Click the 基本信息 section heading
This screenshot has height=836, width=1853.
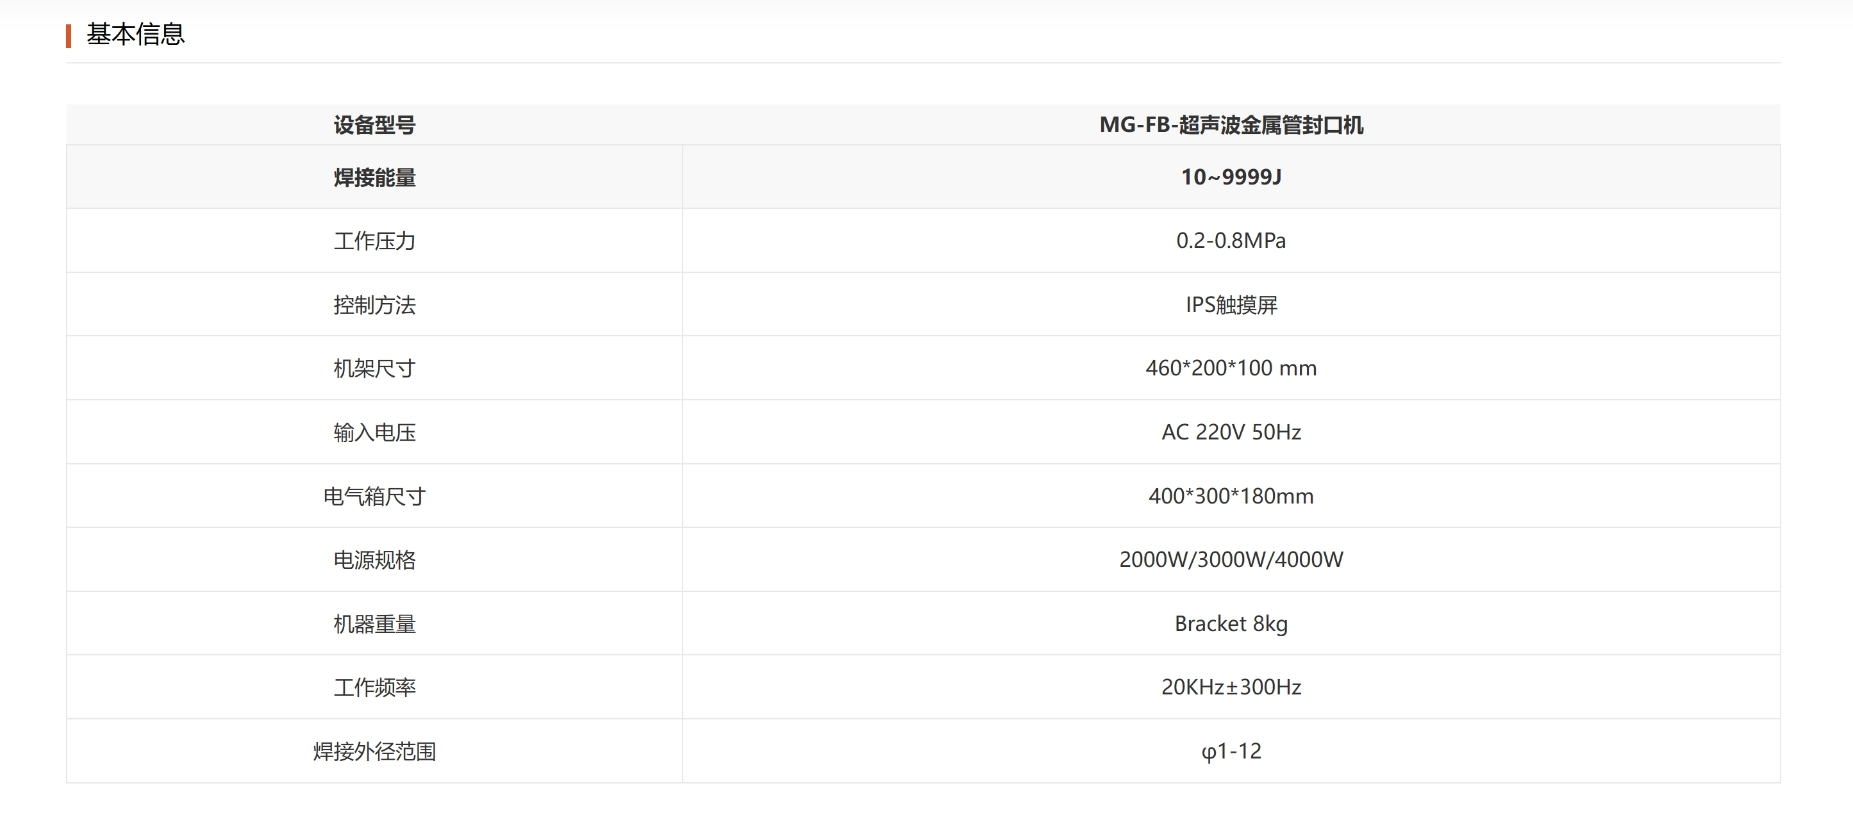click(135, 35)
